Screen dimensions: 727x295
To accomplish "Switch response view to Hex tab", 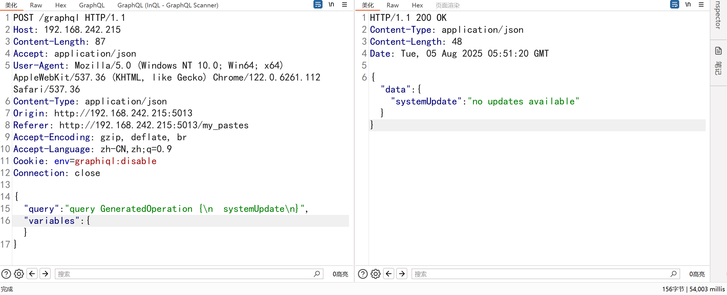I will pos(417,5).
